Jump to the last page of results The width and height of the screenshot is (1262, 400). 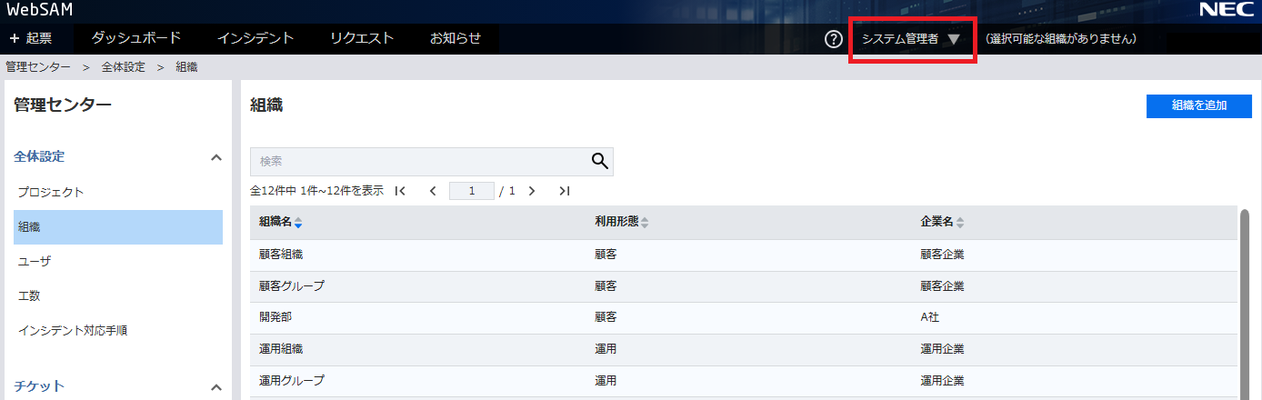click(x=565, y=191)
